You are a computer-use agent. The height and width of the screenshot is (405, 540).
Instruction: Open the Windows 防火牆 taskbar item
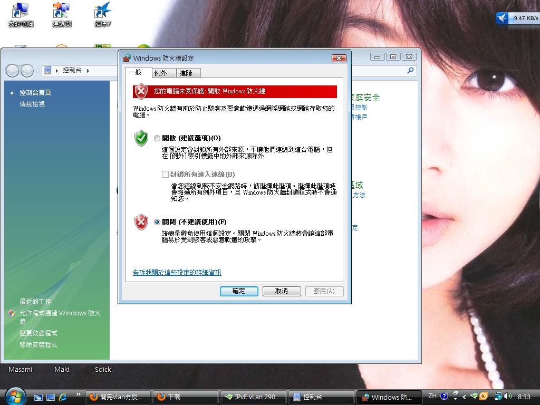(389, 397)
